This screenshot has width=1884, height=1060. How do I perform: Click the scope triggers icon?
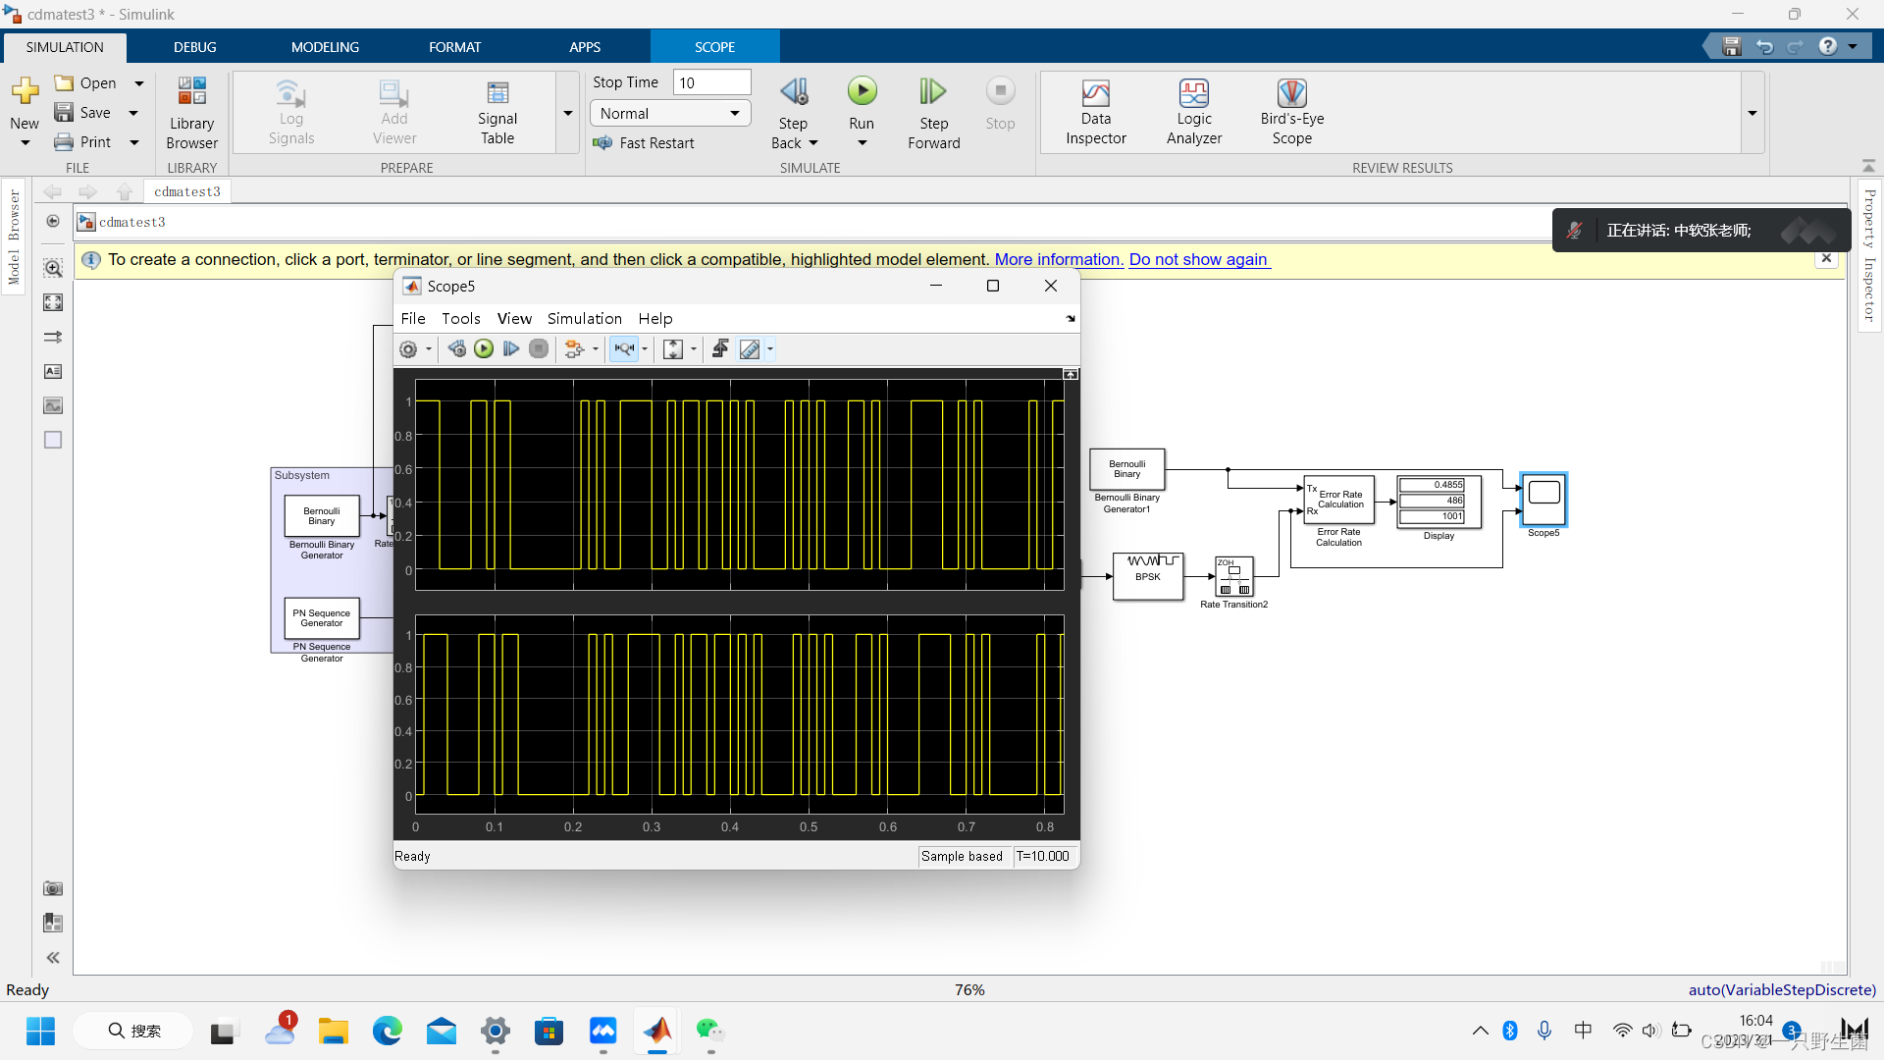720,349
